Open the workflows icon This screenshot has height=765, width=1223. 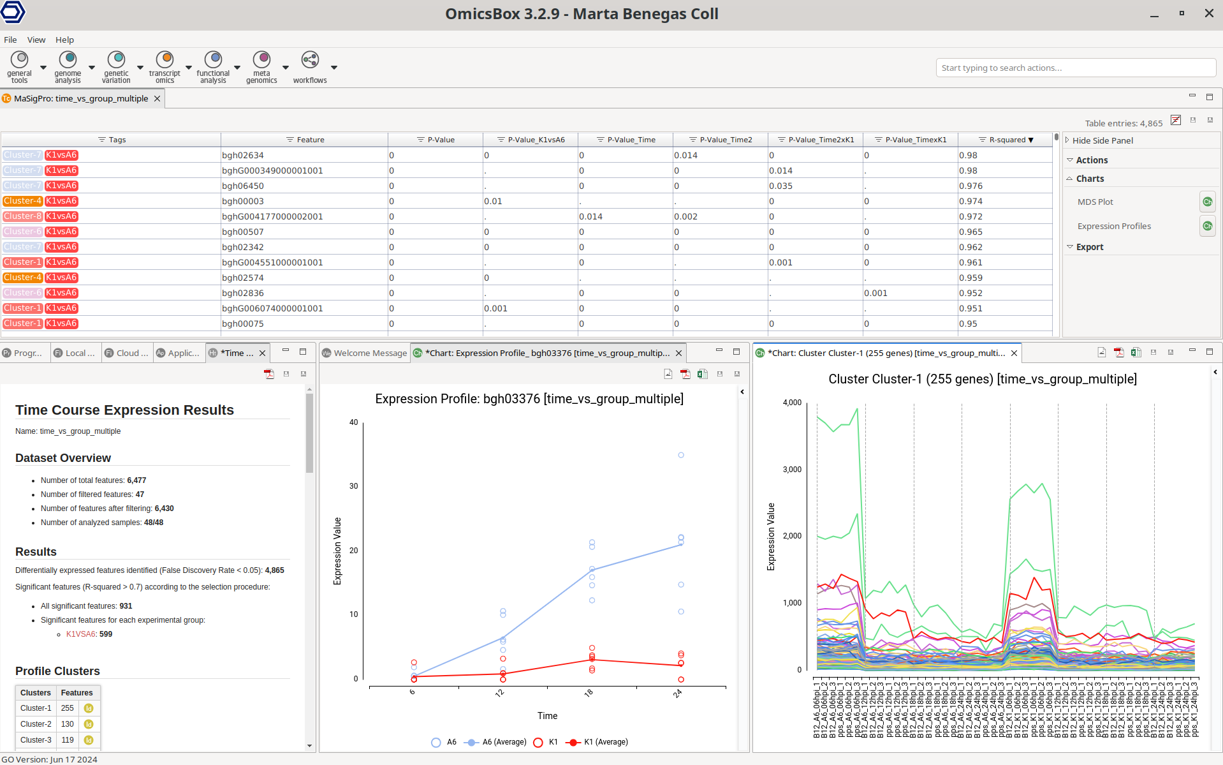(x=310, y=60)
